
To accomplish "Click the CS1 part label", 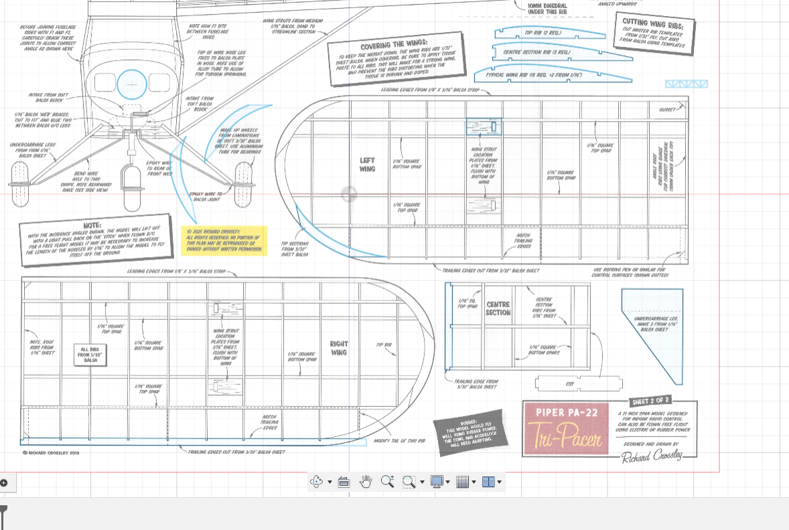I will pyautogui.click(x=569, y=383).
